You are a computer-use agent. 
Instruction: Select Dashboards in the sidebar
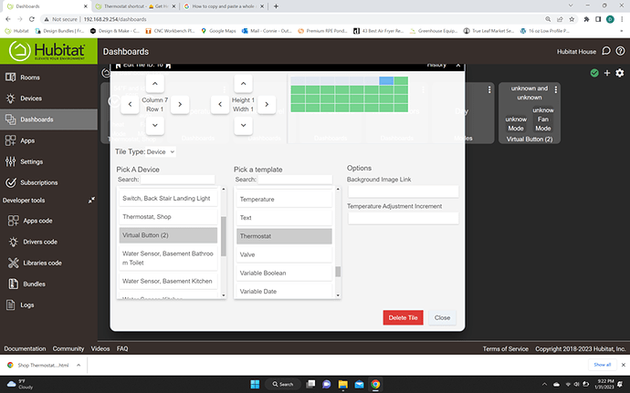click(x=48, y=119)
